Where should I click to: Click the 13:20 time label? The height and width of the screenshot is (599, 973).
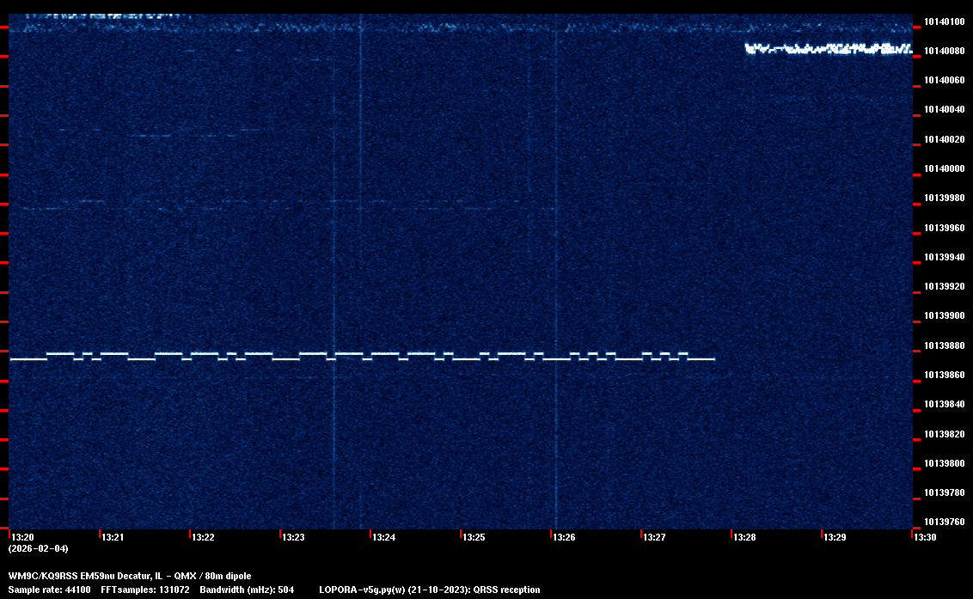23,538
